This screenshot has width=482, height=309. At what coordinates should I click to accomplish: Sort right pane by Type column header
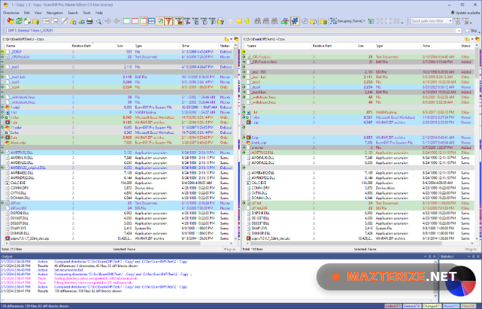click(397, 46)
